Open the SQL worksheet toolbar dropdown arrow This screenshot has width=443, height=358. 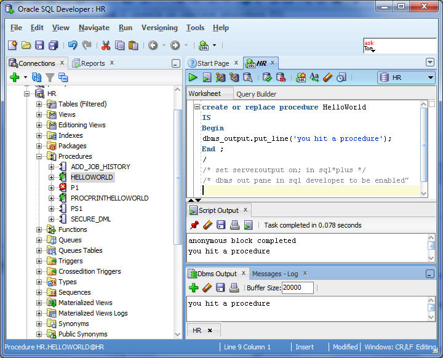214,45
